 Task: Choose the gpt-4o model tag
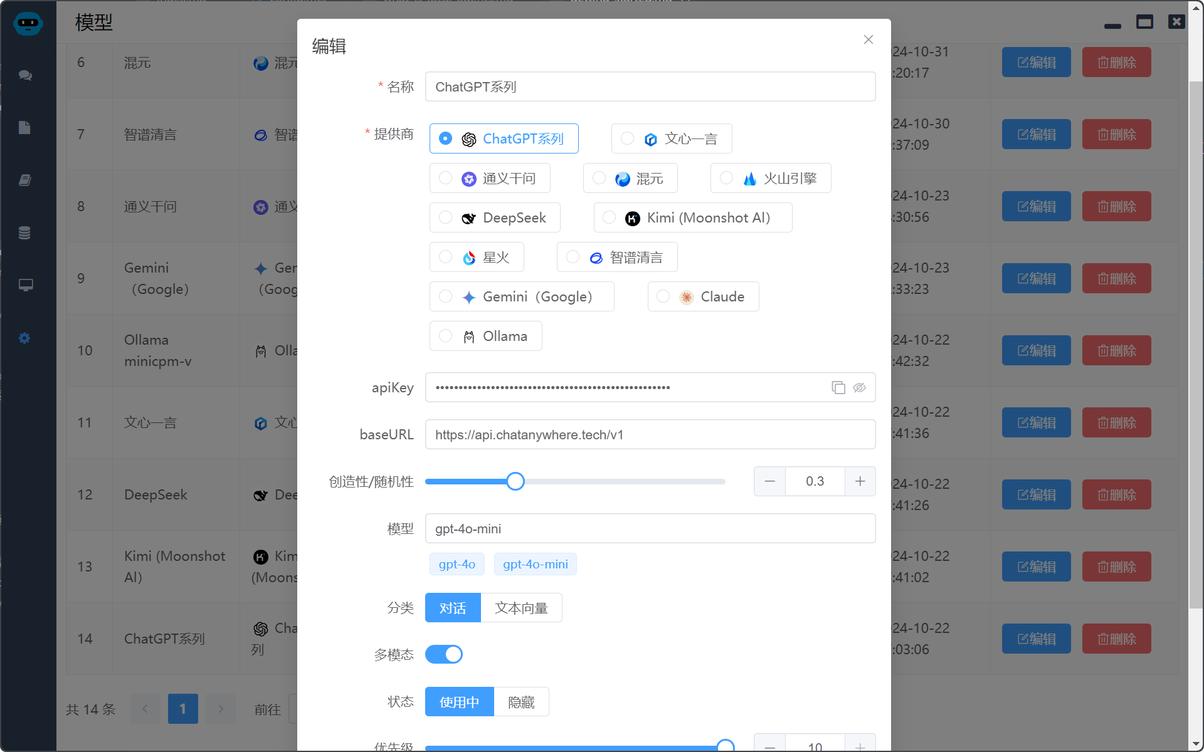[x=457, y=564]
